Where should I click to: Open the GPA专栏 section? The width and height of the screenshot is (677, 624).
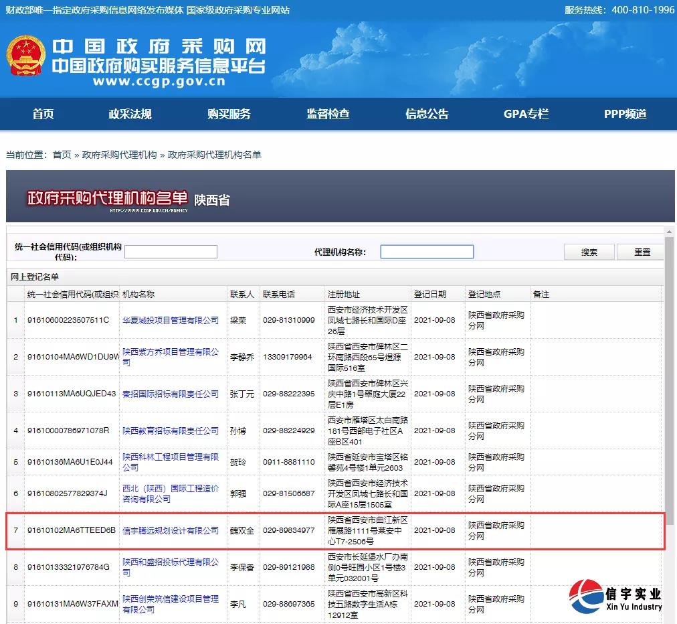coord(526,114)
